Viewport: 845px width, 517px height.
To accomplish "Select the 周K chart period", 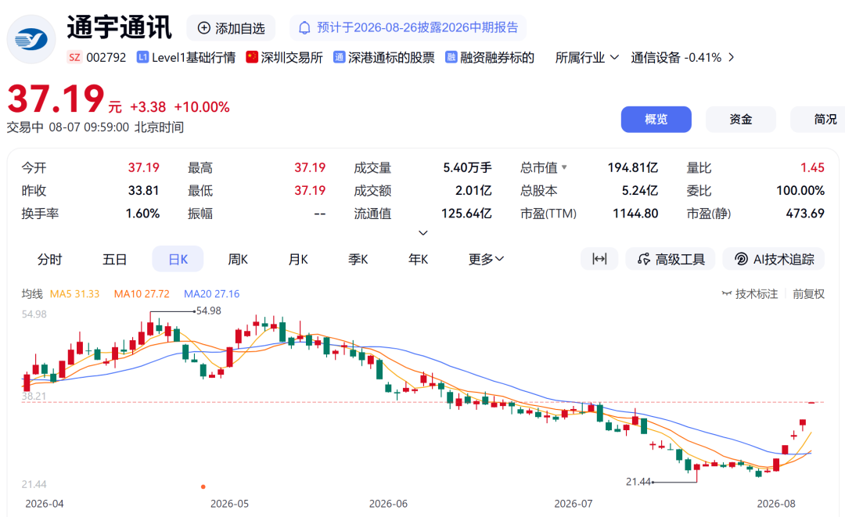I will click(238, 260).
